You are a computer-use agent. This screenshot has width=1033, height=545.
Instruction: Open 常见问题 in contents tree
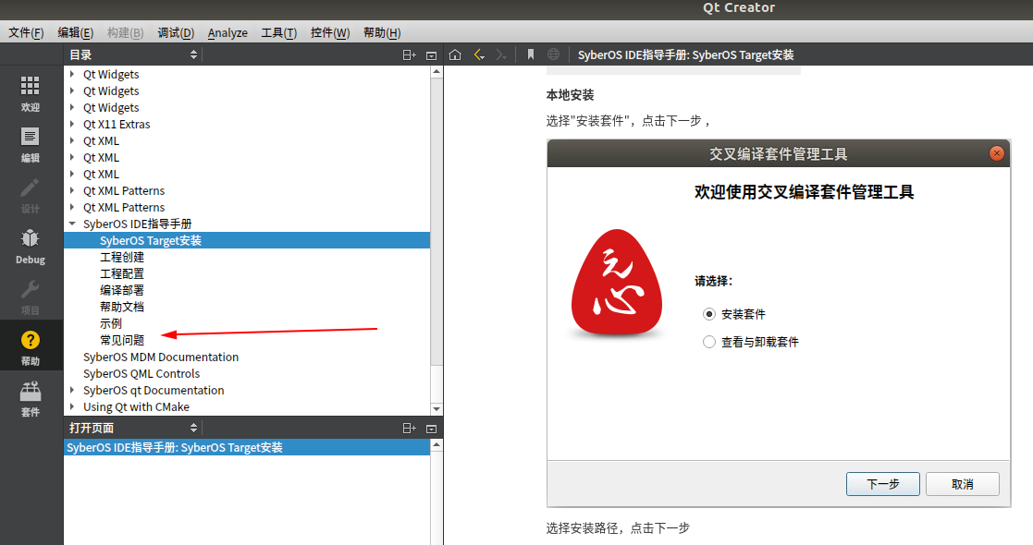(x=122, y=340)
